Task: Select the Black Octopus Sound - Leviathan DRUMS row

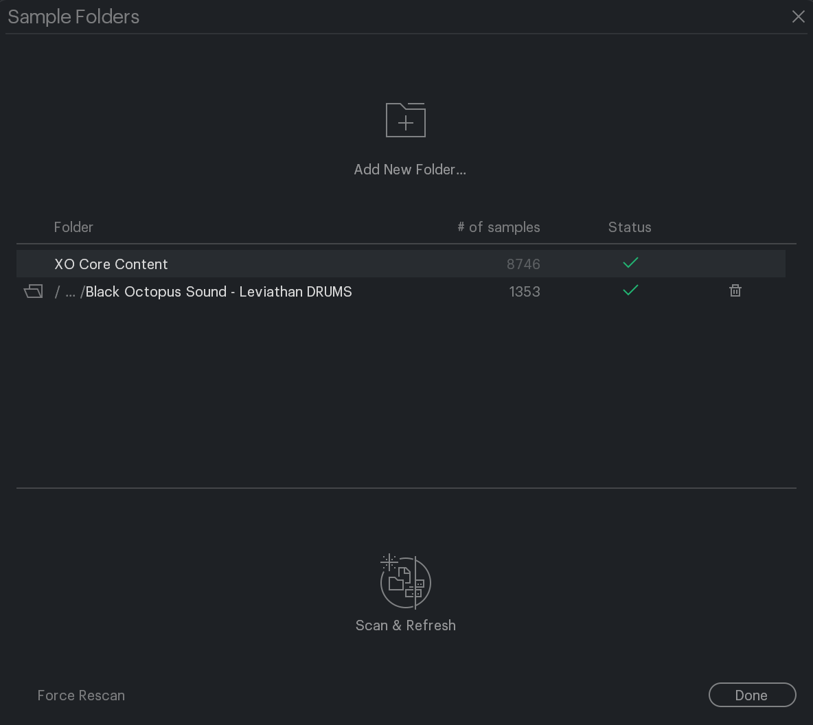Action: tap(401, 291)
